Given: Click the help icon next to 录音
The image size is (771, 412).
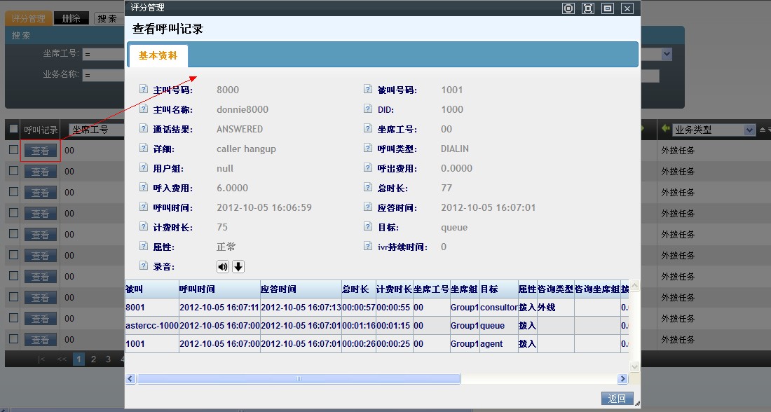Looking at the screenshot, I should (x=144, y=266).
